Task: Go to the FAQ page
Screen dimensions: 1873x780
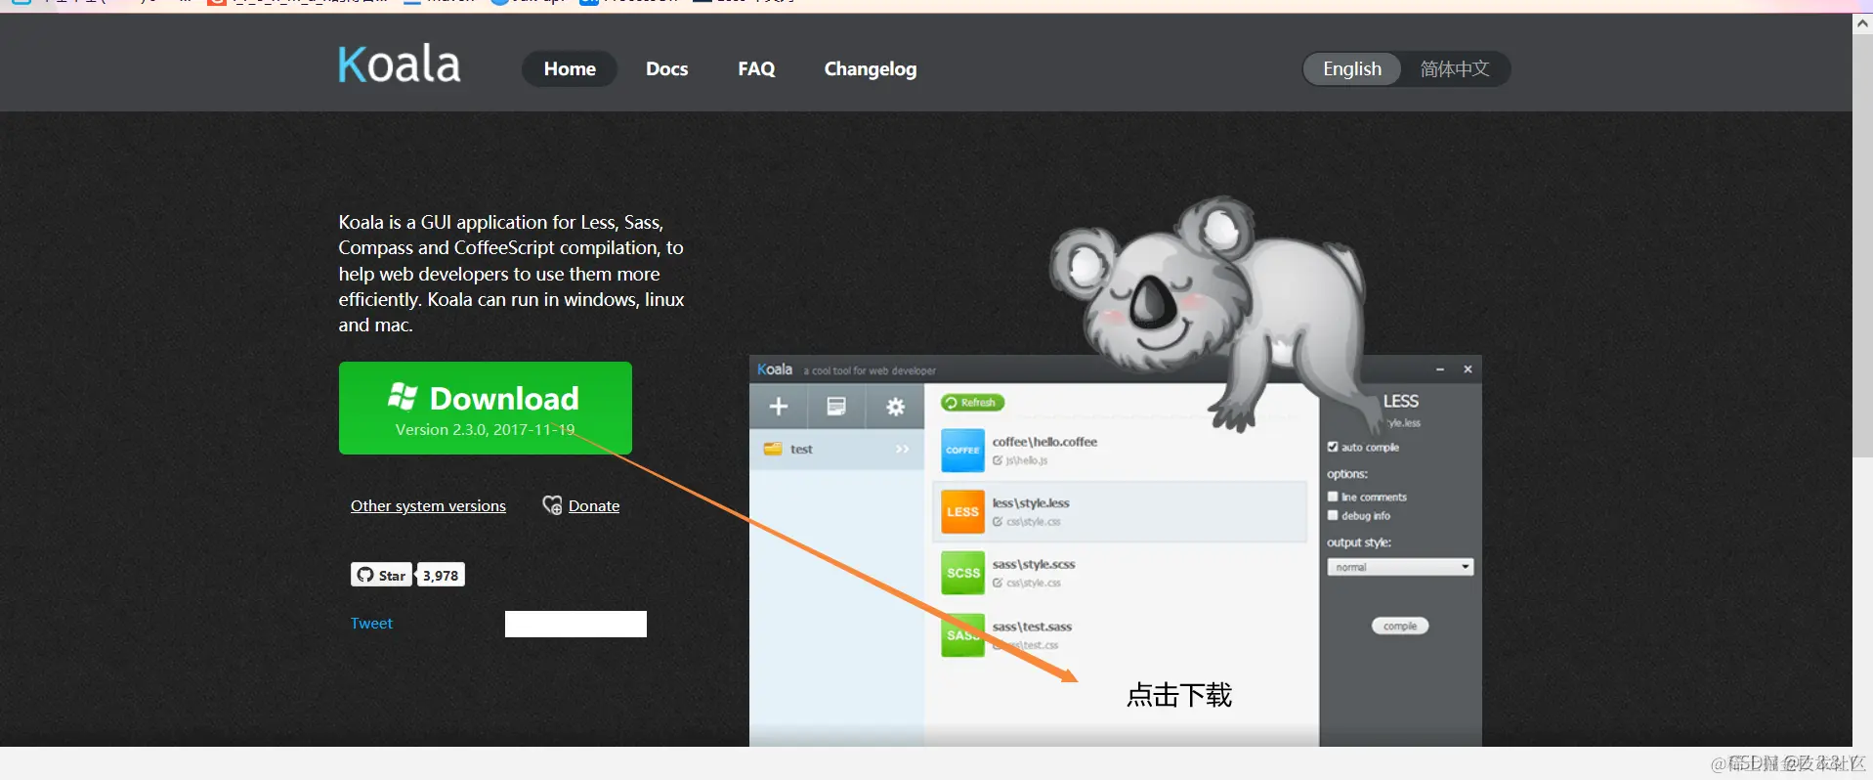Action: coord(756,68)
